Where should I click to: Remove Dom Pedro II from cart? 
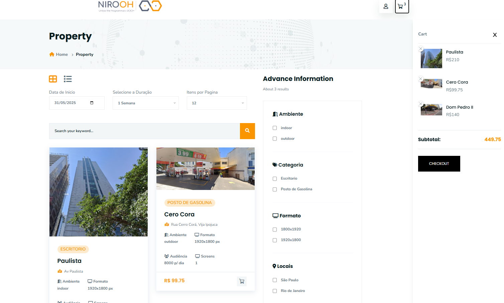pyautogui.click(x=421, y=104)
